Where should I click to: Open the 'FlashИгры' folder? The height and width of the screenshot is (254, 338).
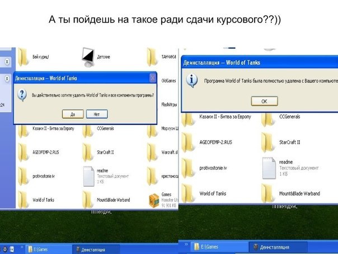153,104
